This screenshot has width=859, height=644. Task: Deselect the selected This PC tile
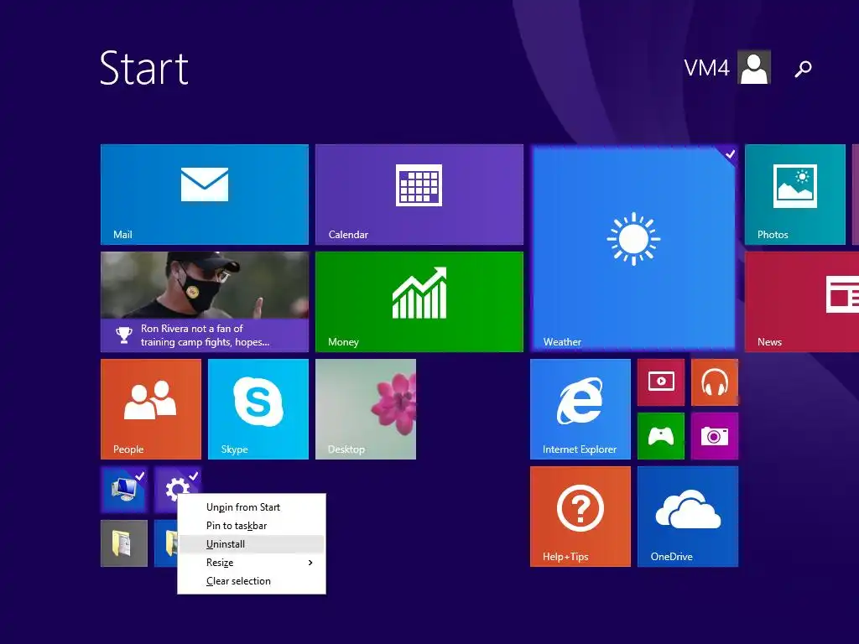124,490
